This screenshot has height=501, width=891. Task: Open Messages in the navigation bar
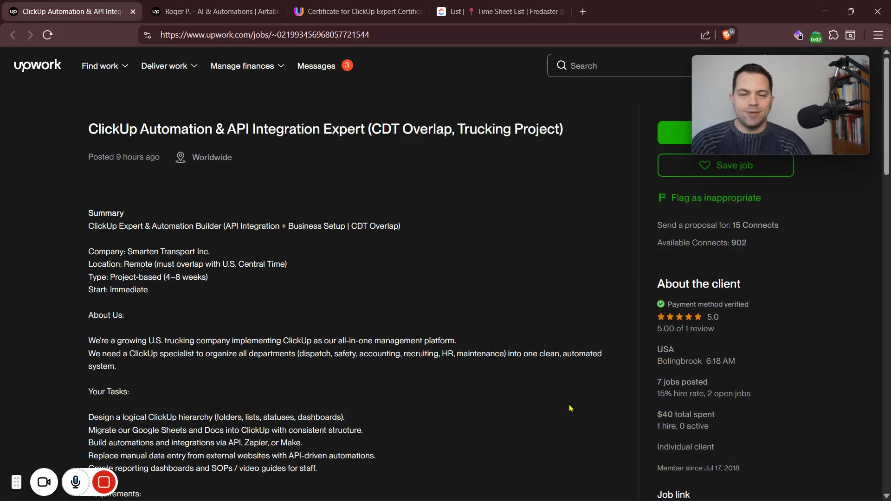(316, 66)
